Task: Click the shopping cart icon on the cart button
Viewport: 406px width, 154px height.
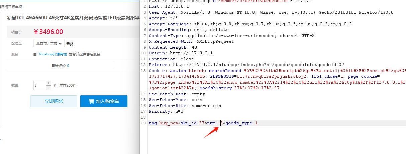Action: pos(91,101)
